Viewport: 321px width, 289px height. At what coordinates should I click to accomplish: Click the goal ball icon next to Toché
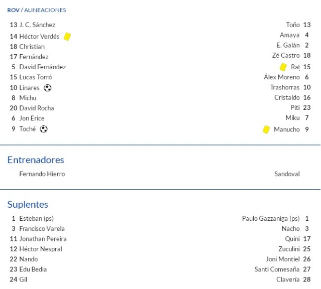(44, 129)
